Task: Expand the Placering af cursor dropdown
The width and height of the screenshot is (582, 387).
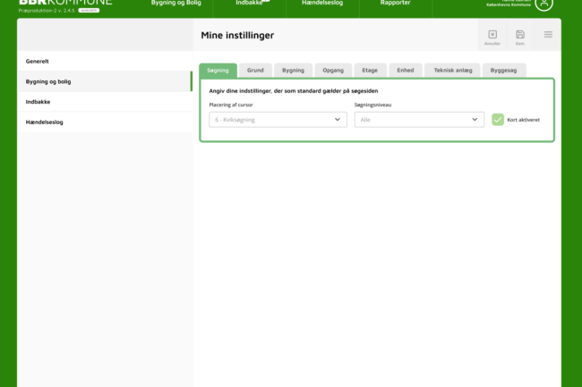Action: (278, 119)
